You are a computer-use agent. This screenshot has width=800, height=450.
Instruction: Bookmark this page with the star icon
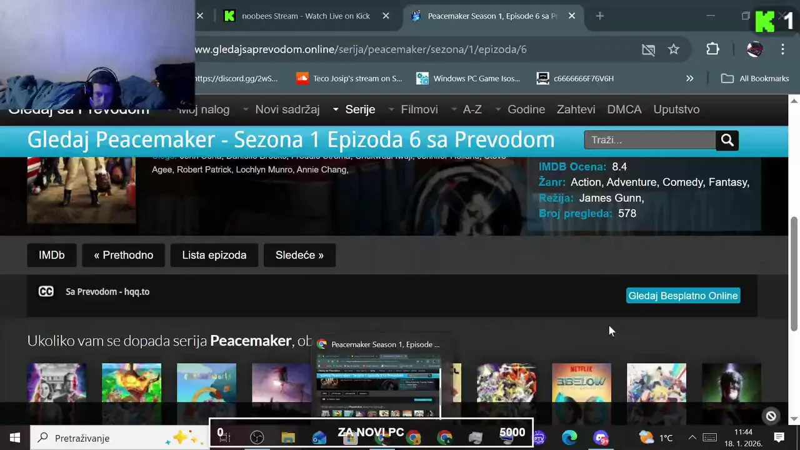673,49
